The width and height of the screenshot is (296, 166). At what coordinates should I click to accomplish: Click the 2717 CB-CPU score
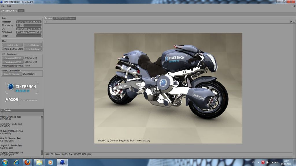point(31,58)
